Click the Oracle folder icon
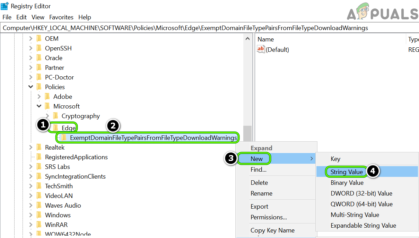This screenshot has width=419, height=238. (39, 58)
